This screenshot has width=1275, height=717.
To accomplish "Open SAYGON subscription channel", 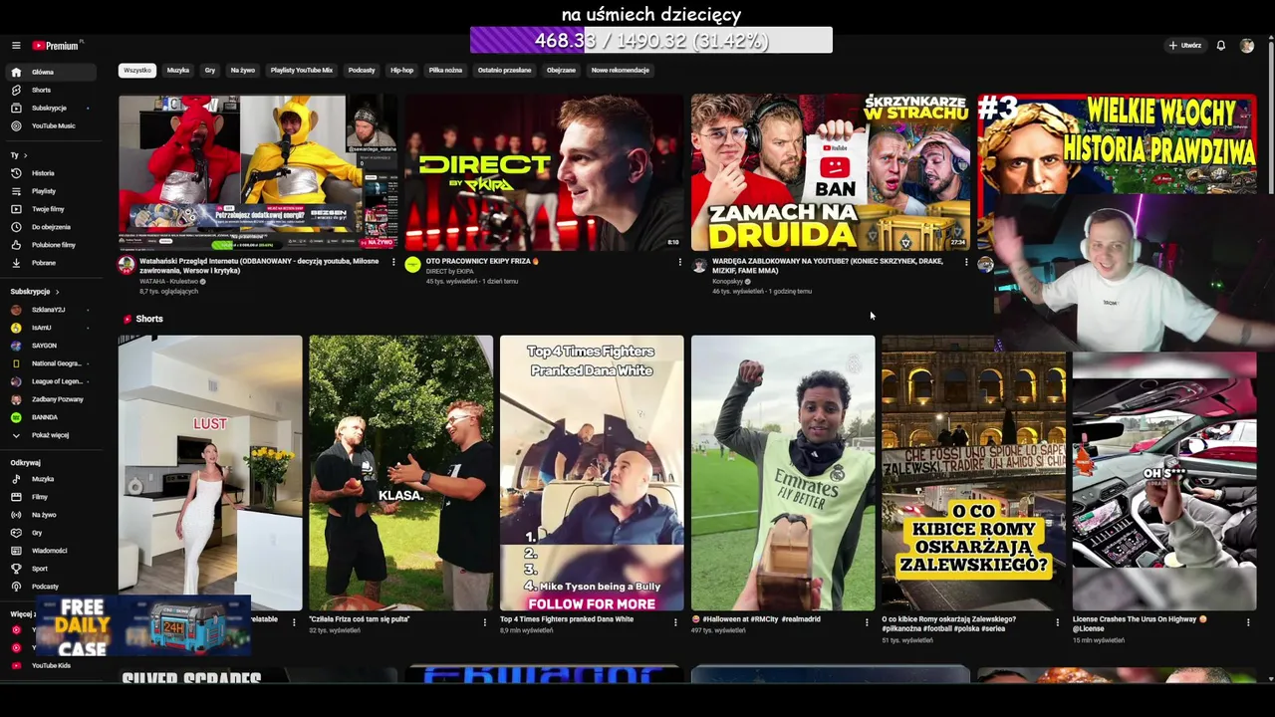I will (x=50, y=346).
